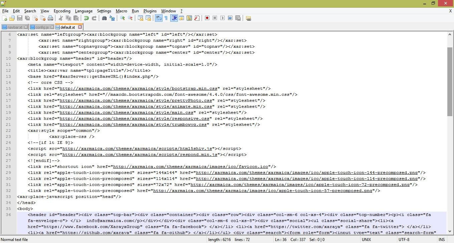Toggle word wrap on
The width and height of the screenshot is (454, 243).
point(158,18)
